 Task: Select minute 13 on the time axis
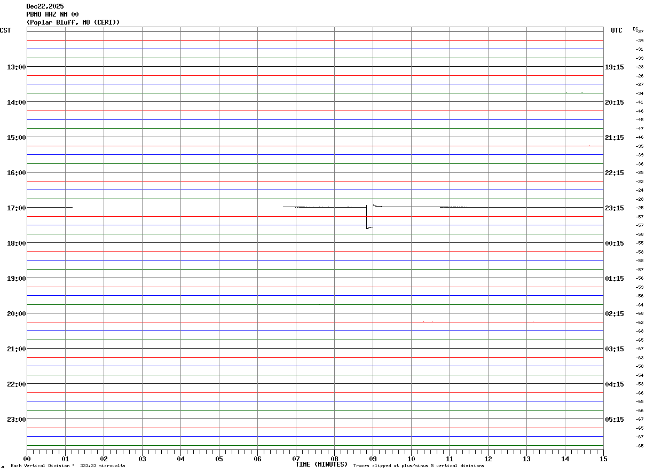(527, 459)
